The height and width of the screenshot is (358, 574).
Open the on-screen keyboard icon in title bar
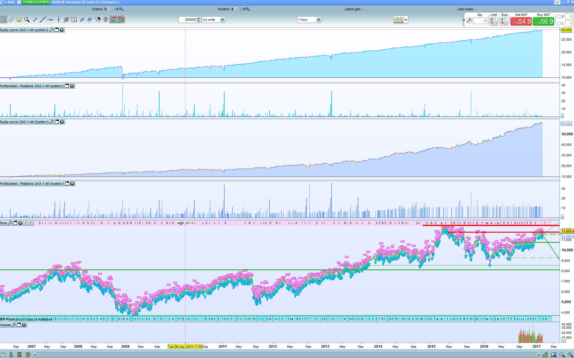point(557,2)
